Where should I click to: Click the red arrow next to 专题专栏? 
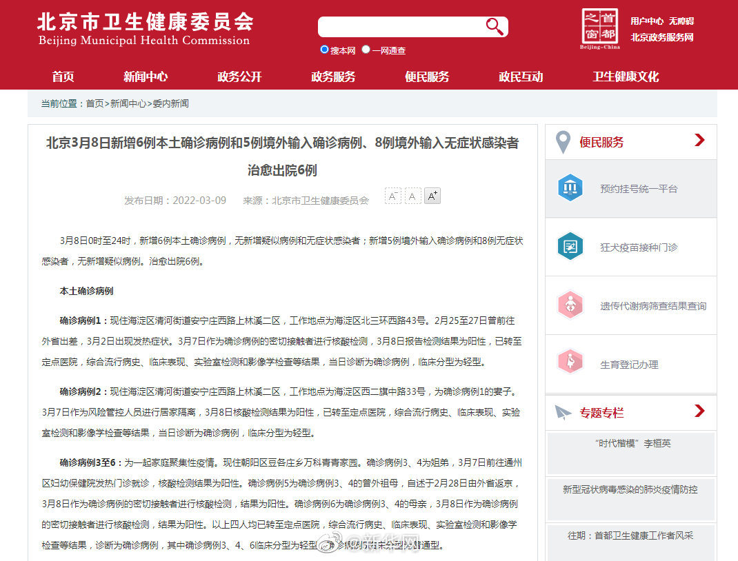pos(700,411)
